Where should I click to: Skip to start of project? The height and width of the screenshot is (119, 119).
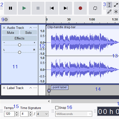(x=52, y=8)
